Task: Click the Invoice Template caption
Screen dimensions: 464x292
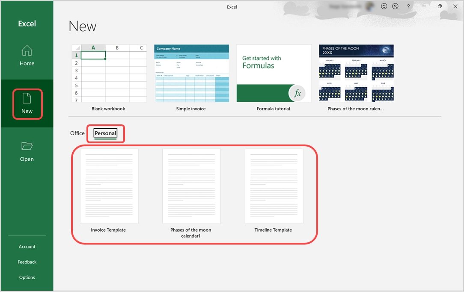Action: [108, 230]
